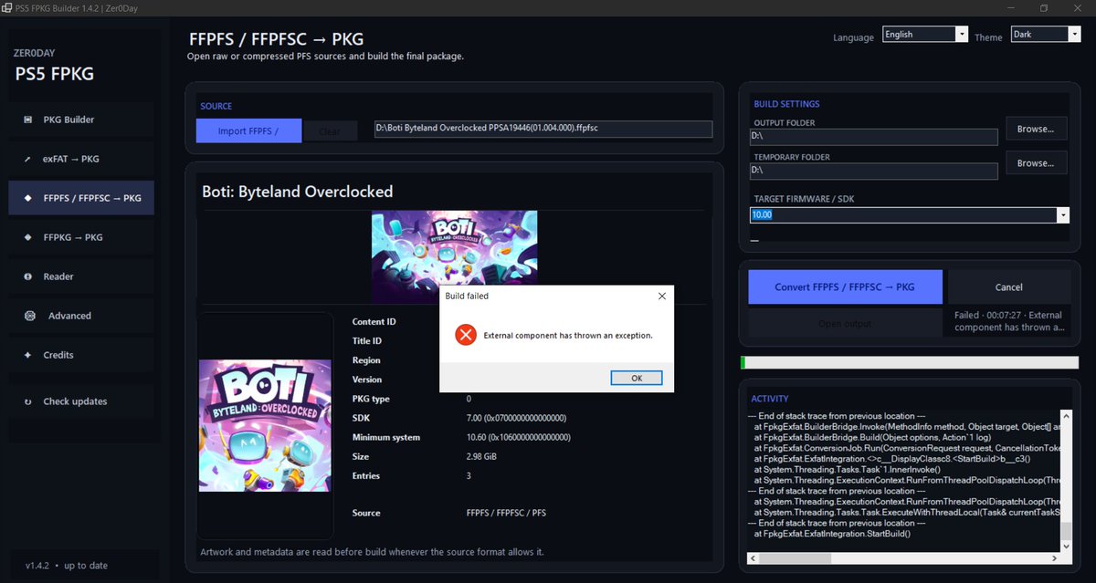The width and height of the screenshot is (1096, 583).
Task: Click OK in Build failed dialog
Action: click(x=637, y=378)
